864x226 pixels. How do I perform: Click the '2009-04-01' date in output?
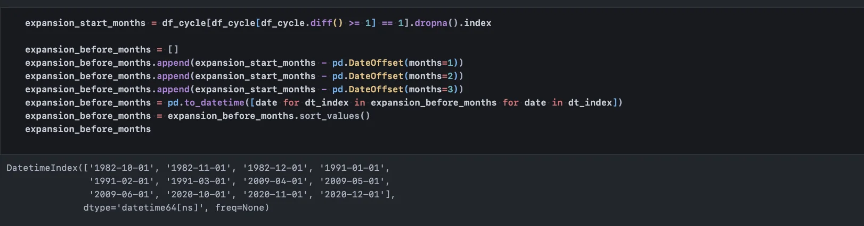click(277, 181)
